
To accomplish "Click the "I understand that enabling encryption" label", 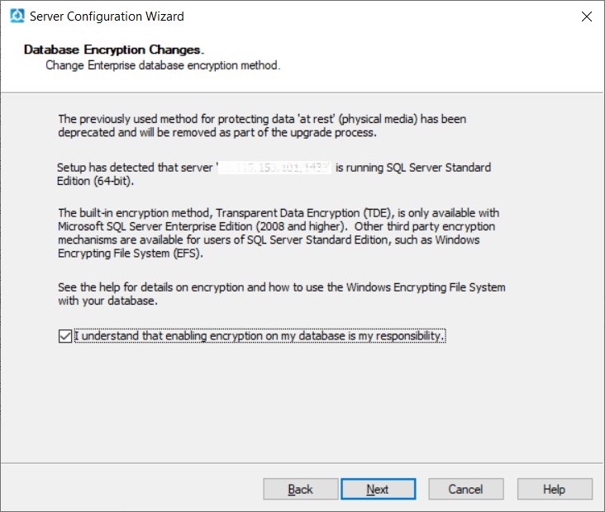I will coord(260,337).
